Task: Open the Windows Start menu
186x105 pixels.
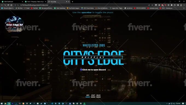Action: tap(2, 104)
